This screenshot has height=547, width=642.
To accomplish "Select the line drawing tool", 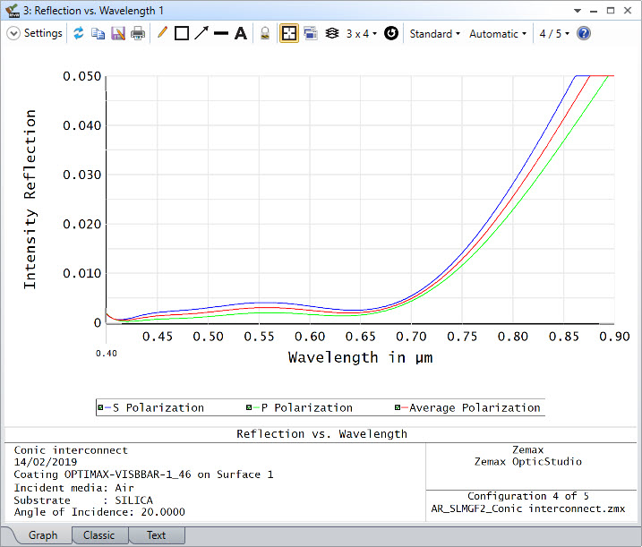I will [221, 33].
